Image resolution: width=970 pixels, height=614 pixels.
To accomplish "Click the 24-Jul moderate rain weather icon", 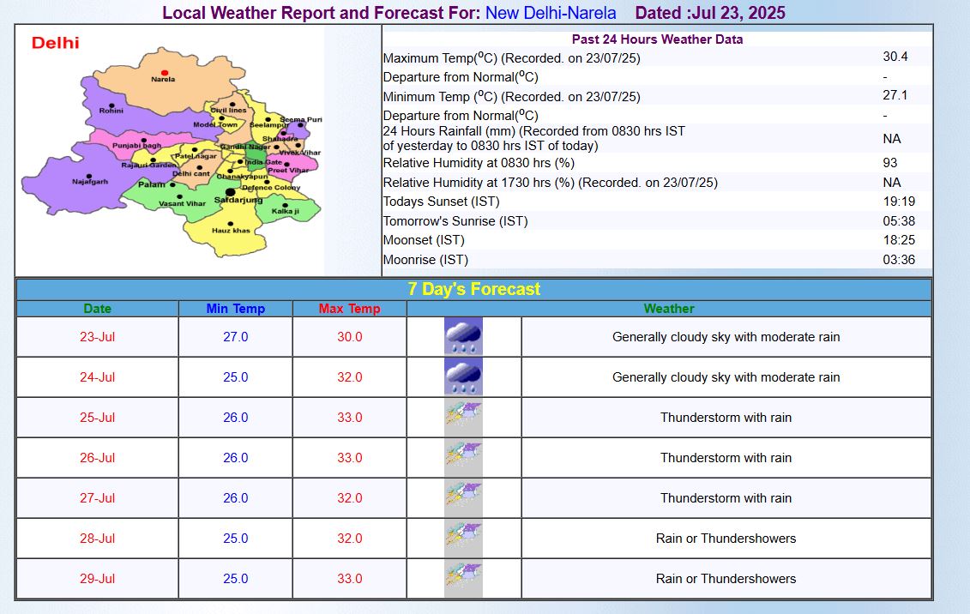I will tap(463, 376).
